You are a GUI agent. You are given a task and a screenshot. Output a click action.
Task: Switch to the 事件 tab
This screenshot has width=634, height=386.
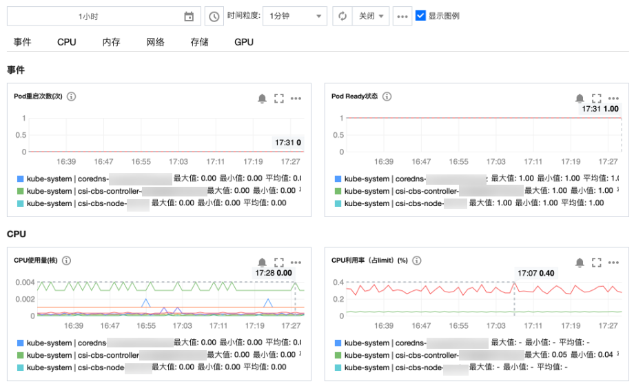[22, 42]
